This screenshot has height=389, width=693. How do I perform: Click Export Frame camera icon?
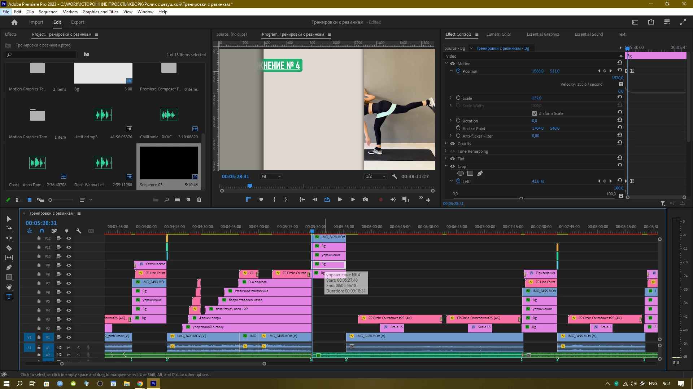(365, 200)
